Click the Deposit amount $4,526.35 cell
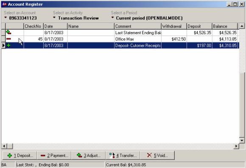The height and width of the screenshot is (168, 246). [x=199, y=33]
